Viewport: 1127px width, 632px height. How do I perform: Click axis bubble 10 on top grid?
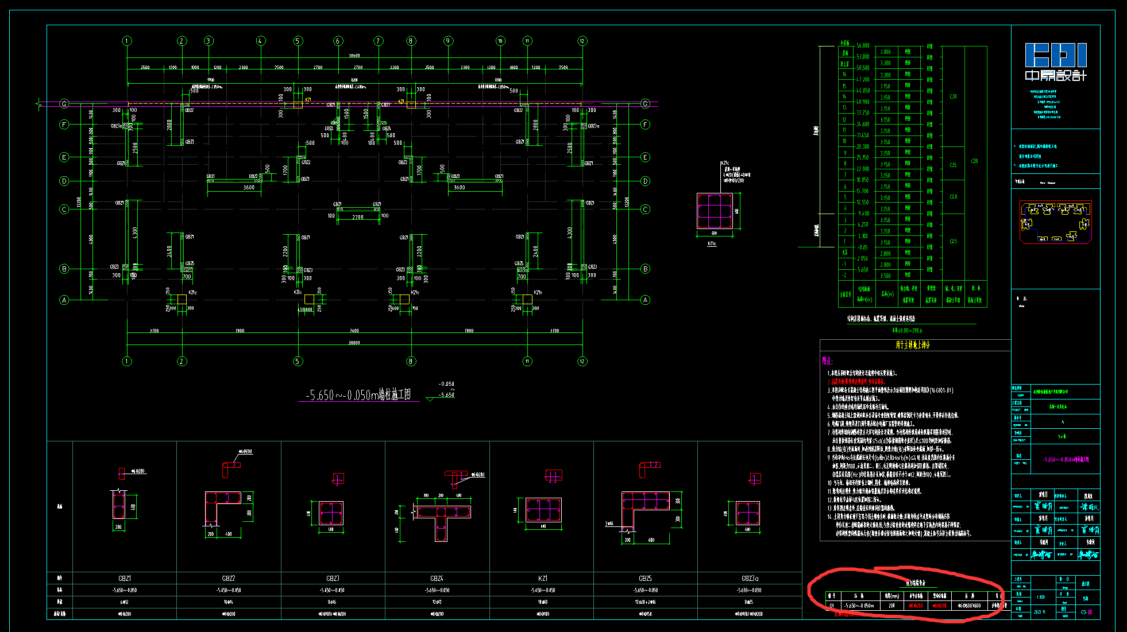pos(500,41)
